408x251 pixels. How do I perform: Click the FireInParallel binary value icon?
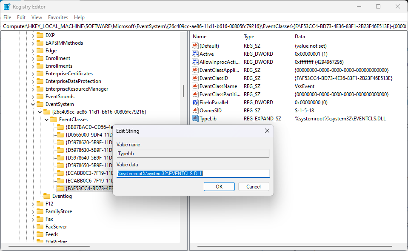pyautogui.click(x=195, y=103)
